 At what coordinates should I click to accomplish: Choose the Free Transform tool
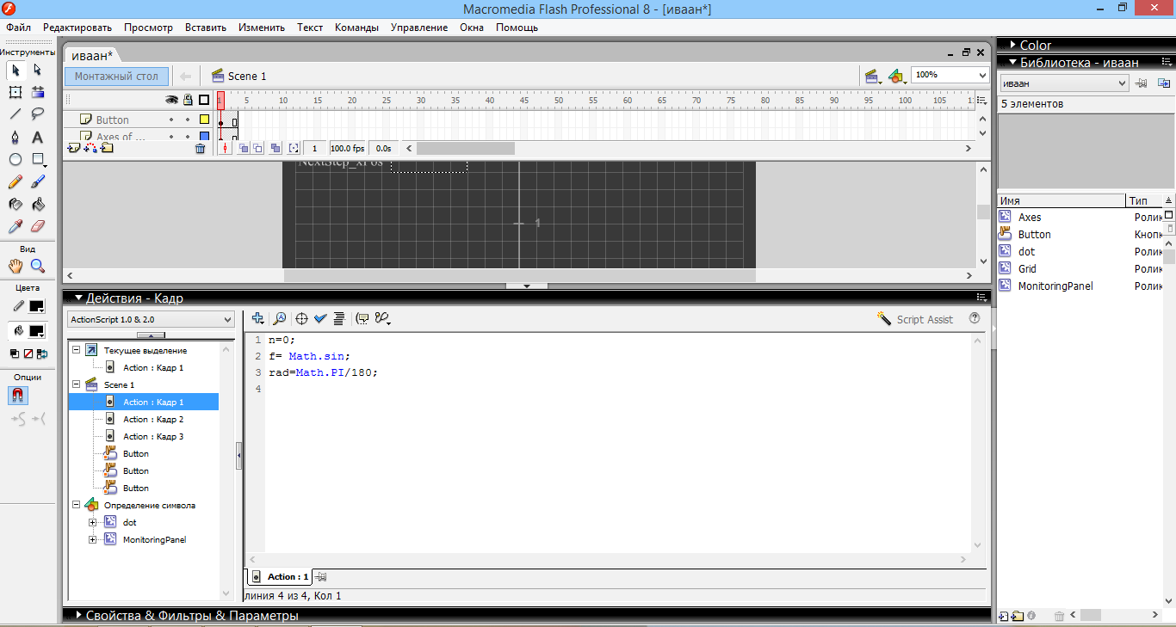pos(15,92)
